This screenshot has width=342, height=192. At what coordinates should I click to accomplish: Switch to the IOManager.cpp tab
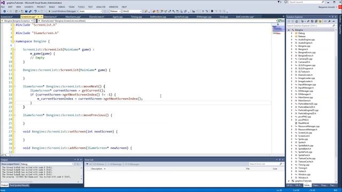204,17
